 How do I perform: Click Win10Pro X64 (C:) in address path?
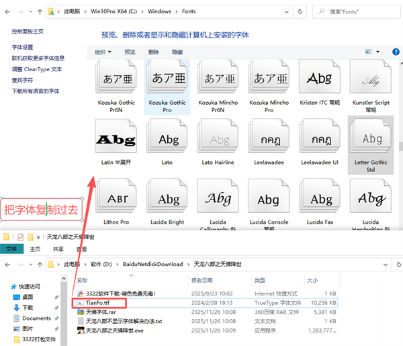click(114, 11)
